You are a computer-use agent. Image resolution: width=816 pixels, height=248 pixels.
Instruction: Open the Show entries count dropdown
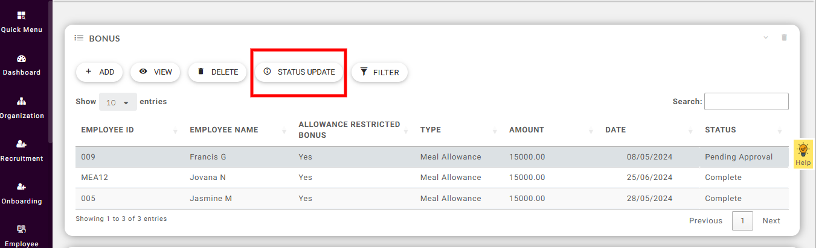coord(118,102)
